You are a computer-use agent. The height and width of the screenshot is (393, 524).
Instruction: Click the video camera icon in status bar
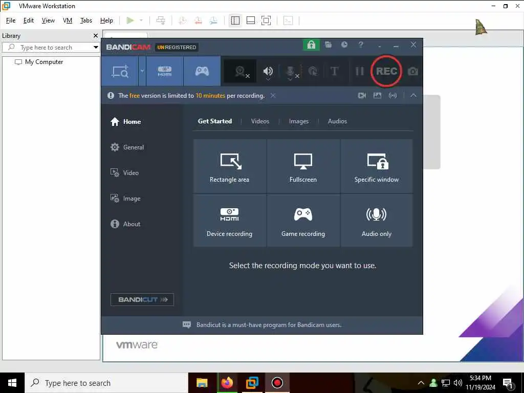click(x=362, y=96)
